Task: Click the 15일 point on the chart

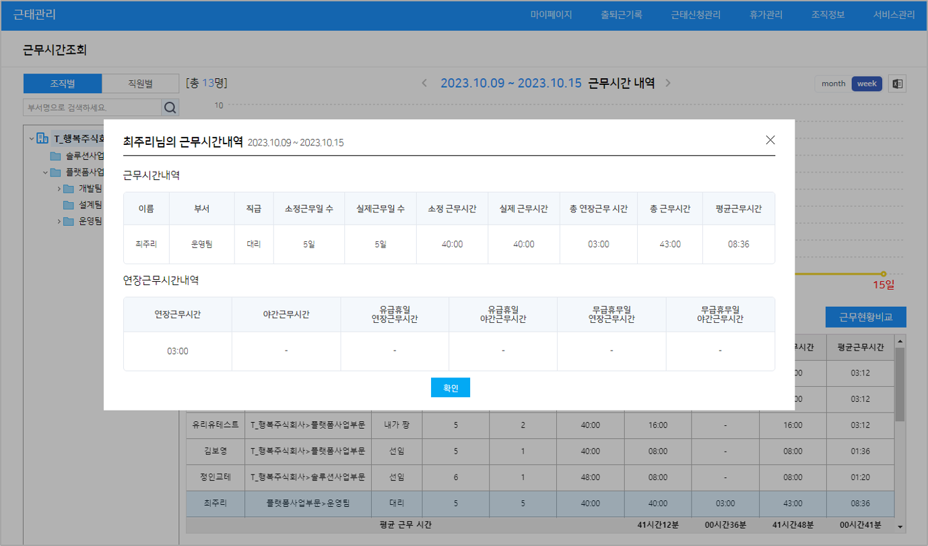Action: point(884,274)
